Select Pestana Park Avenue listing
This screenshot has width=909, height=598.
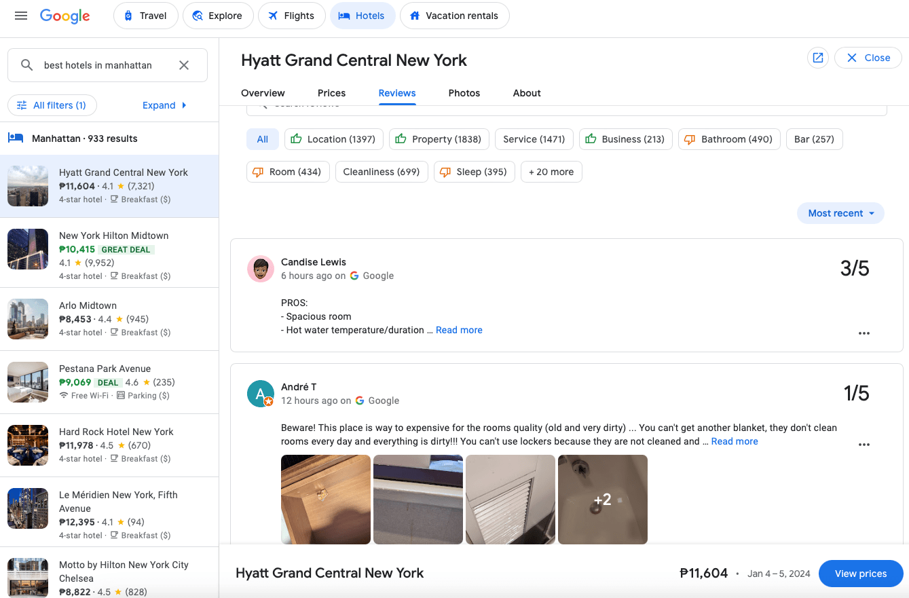109,382
